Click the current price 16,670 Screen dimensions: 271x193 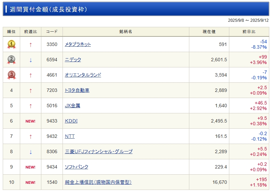[220, 182]
